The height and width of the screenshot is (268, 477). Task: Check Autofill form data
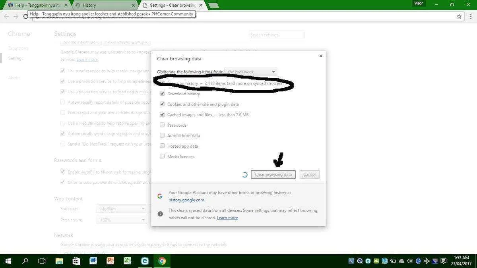[x=162, y=135]
